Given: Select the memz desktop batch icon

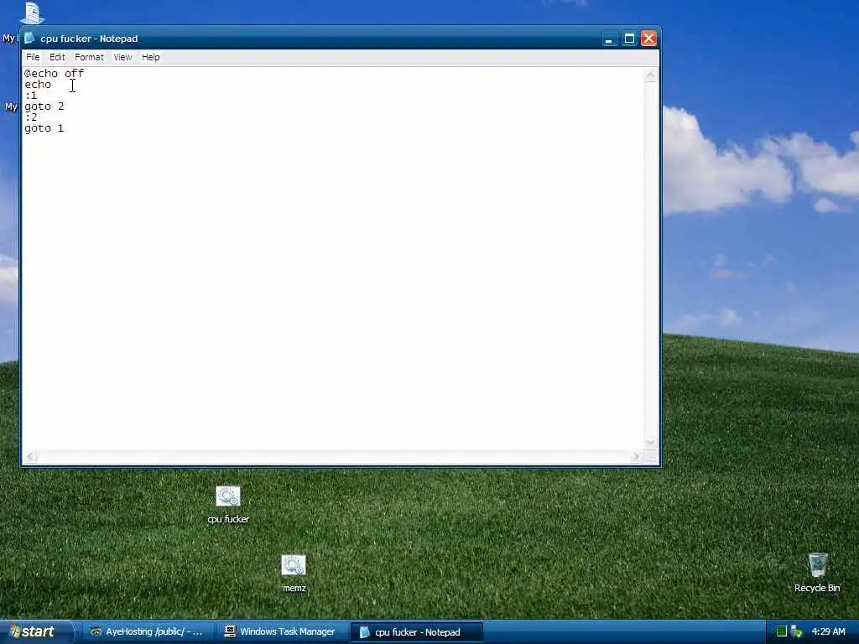Looking at the screenshot, I should (294, 574).
